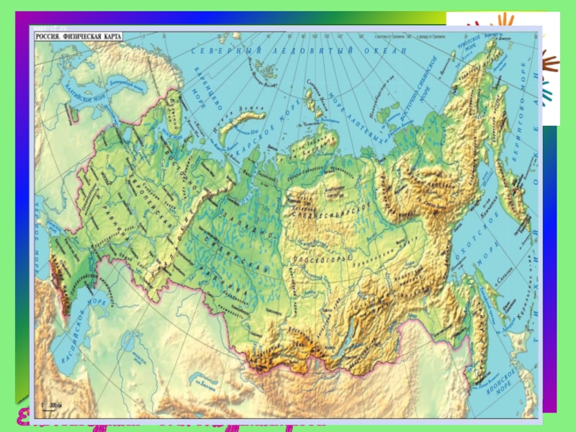576x432 pixels.
Task: Click the 'БАЛТИЙСКОЕ МОРЕ' label
Action: coord(85,91)
